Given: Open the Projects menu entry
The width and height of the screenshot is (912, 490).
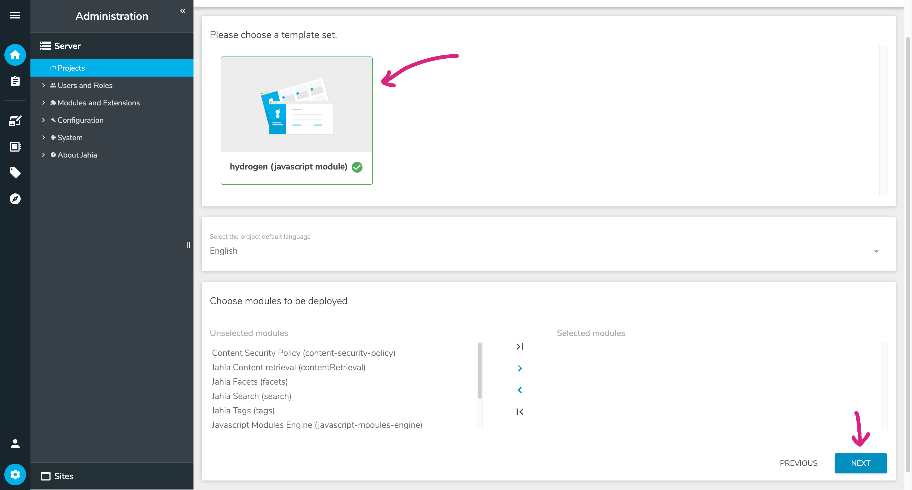Looking at the screenshot, I should click(71, 68).
